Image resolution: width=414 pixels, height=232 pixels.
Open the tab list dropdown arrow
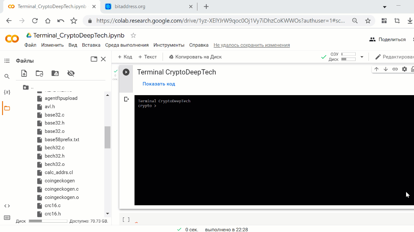tap(385, 7)
